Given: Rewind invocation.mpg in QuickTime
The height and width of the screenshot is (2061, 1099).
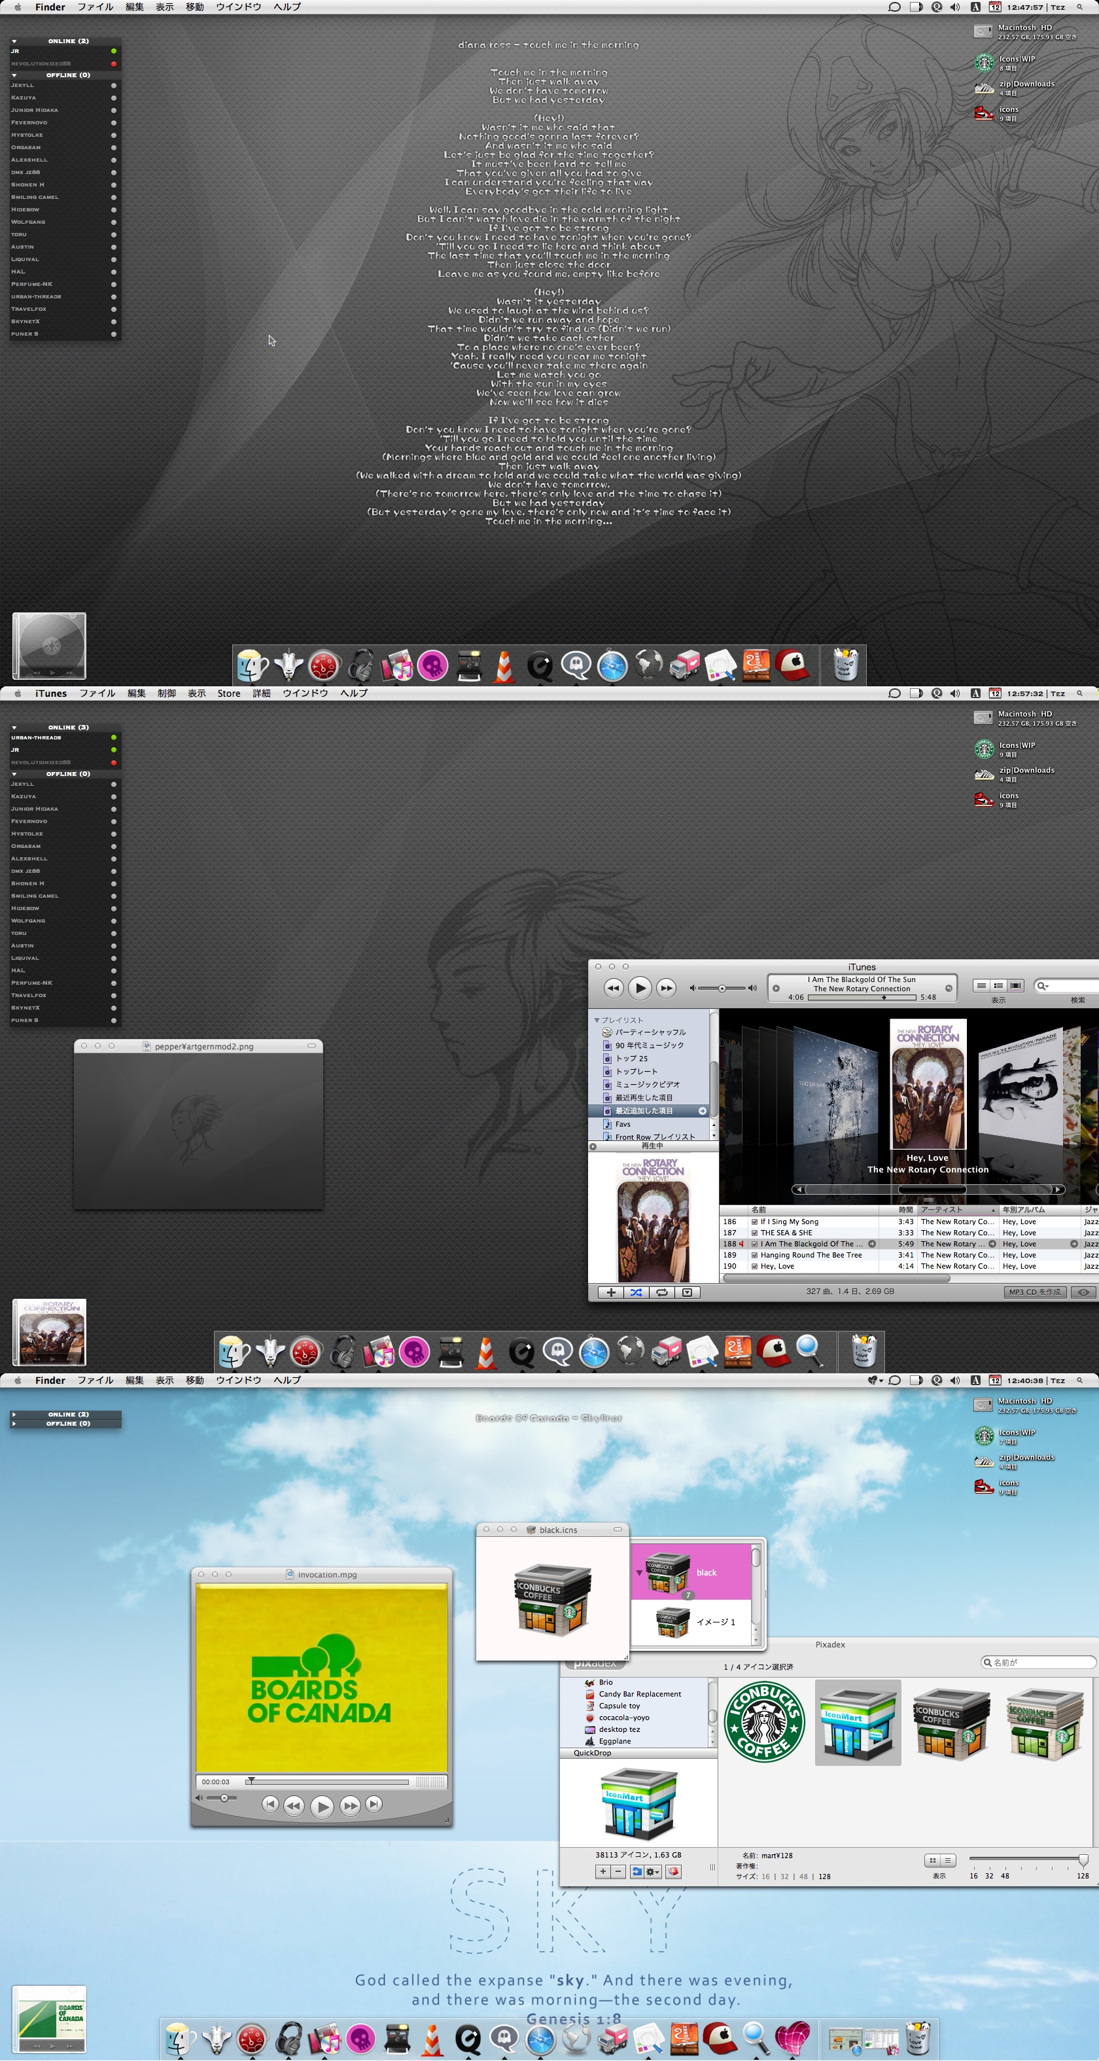Looking at the screenshot, I should (x=294, y=1806).
